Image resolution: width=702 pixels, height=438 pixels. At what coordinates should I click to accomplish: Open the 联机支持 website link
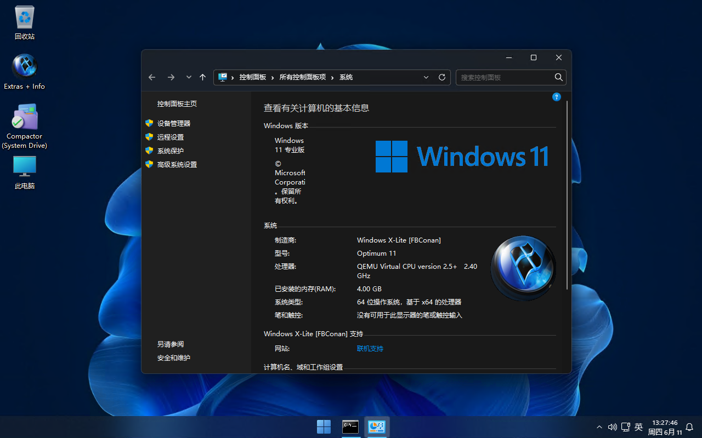coord(370,348)
